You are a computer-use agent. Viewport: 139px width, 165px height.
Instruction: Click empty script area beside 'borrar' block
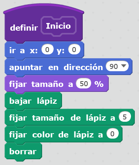click(x=89, y=152)
